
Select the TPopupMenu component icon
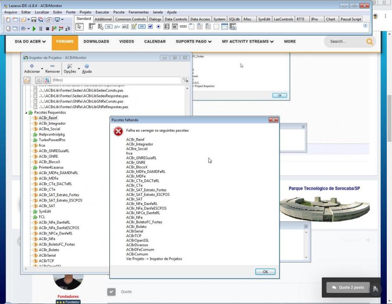click(x=101, y=26)
